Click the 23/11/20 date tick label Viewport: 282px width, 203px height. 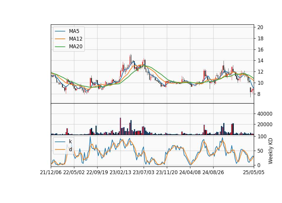(167, 172)
